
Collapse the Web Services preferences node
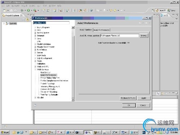click(x=35, y=69)
